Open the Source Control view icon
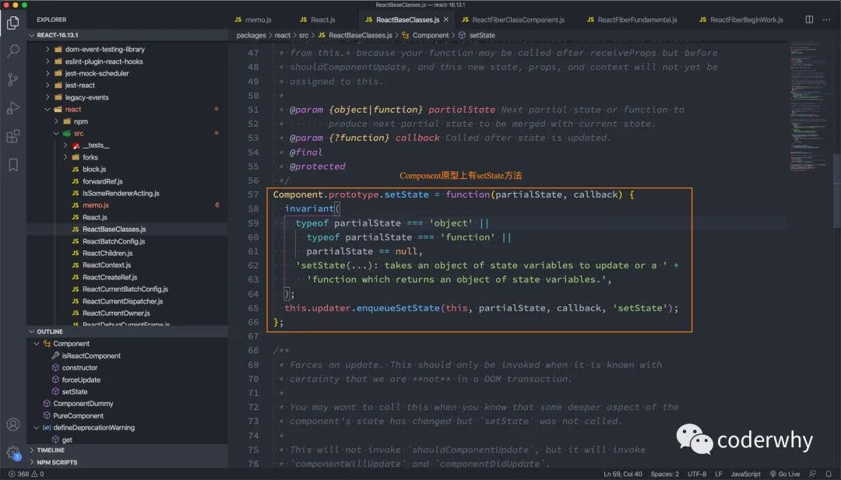The width and height of the screenshot is (841, 480). [x=13, y=79]
